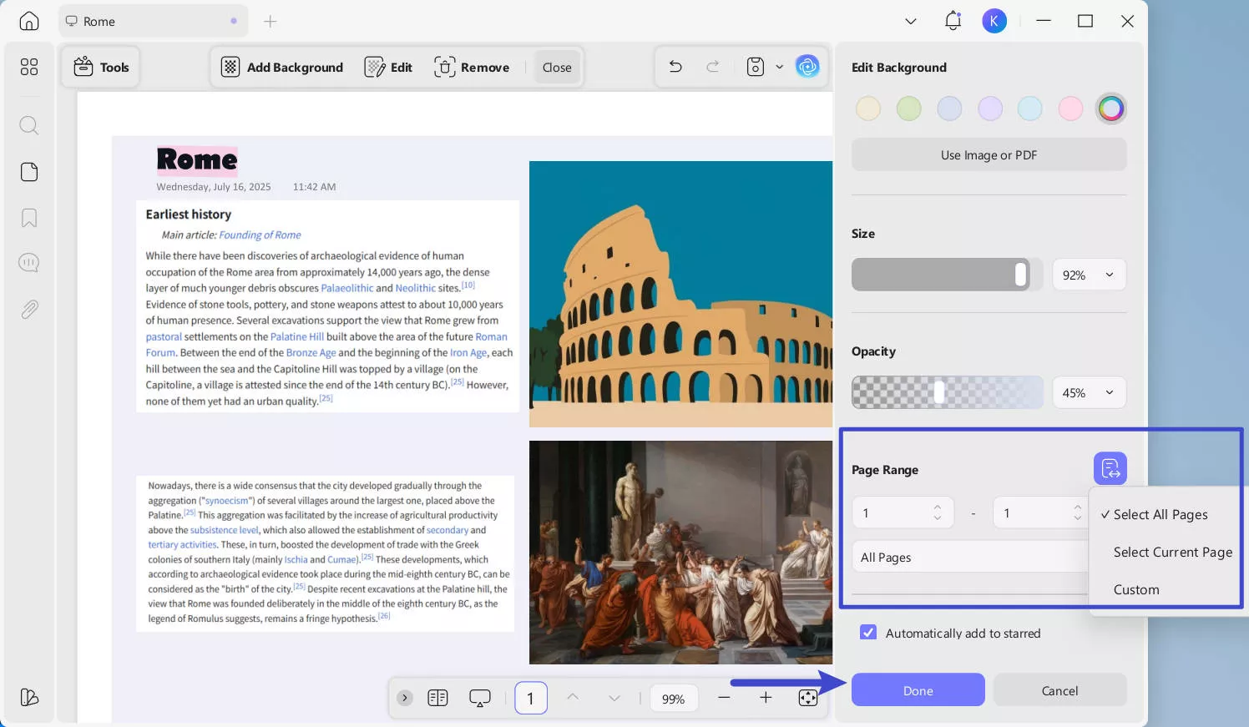Click Add Background
Viewport: 1249px width, 727px height.
282,68
